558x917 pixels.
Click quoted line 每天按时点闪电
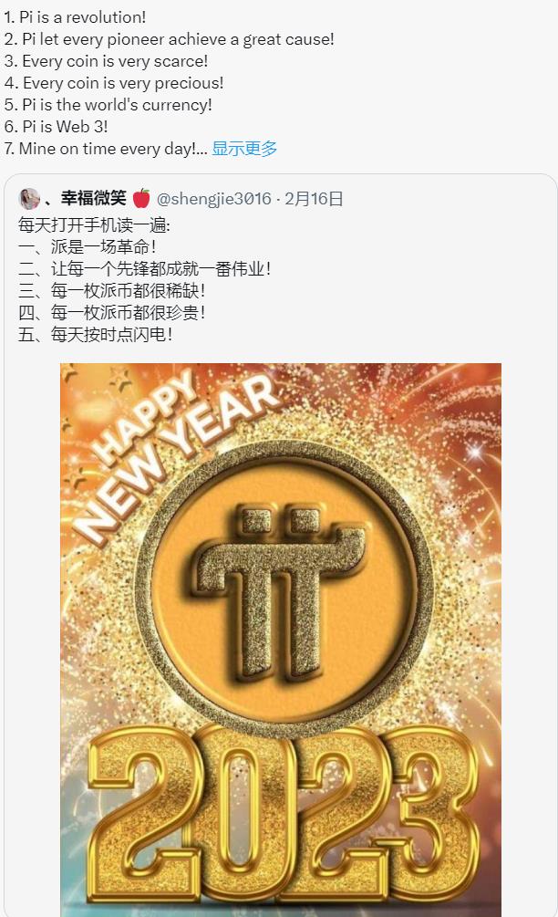95,335
